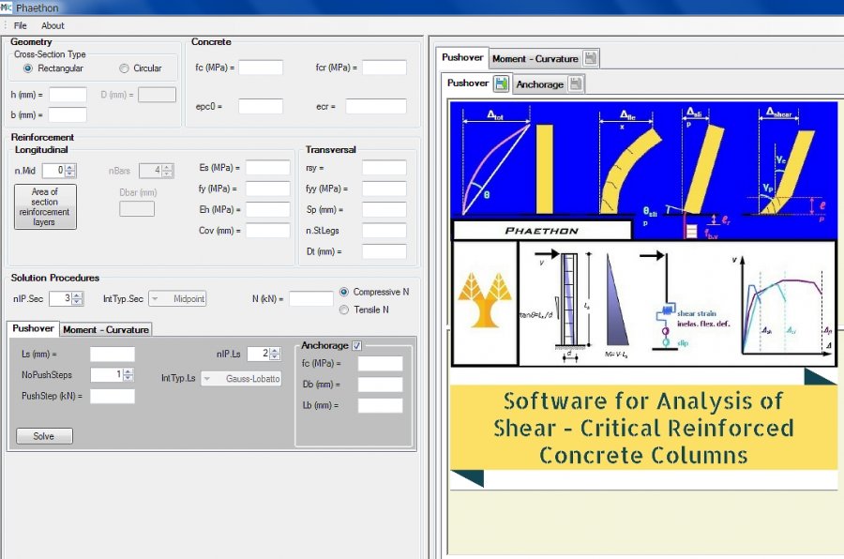The height and width of the screenshot is (559, 844).
Task: Adjust the n.Mid spinner arrows
Action: [x=70, y=171]
